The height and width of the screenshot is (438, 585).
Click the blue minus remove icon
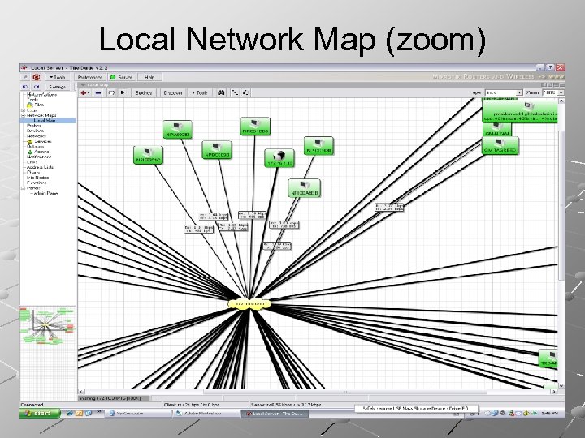coord(98,92)
